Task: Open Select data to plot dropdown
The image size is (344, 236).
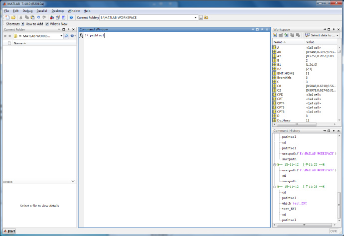Action: (x=338, y=35)
